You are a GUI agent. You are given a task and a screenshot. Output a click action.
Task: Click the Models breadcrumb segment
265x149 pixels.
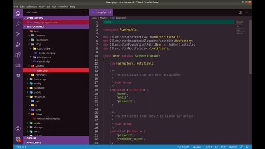[104, 18]
